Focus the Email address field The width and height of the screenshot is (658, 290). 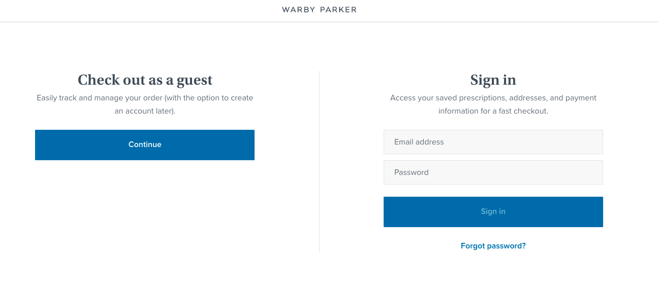493,142
